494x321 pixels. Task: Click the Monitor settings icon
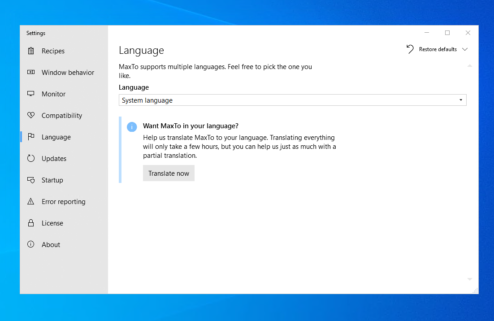click(x=30, y=94)
